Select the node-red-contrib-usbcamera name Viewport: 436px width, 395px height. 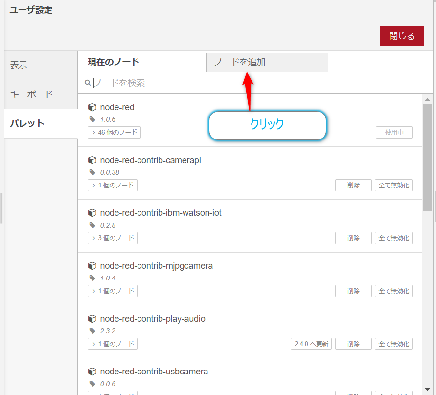pyautogui.click(x=154, y=372)
